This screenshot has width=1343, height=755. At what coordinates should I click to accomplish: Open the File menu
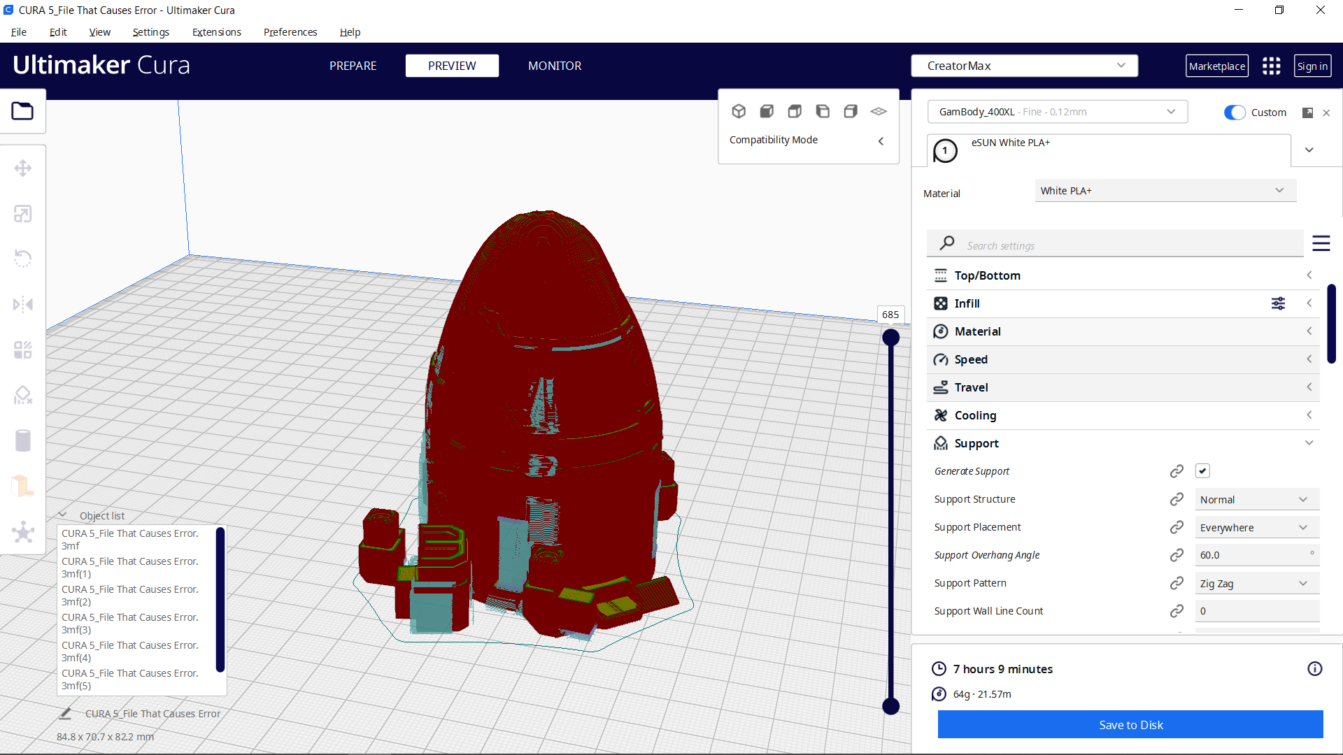click(x=19, y=32)
